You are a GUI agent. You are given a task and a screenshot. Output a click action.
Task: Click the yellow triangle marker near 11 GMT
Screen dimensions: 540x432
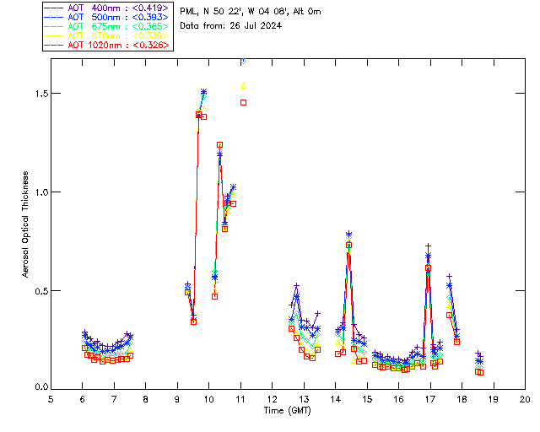point(243,85)
